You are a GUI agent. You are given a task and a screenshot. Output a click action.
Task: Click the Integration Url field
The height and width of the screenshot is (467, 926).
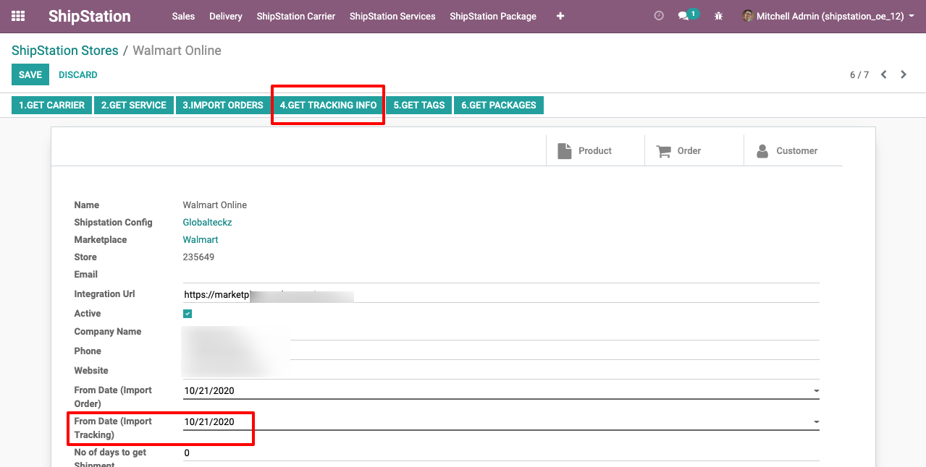coord(501,294)
